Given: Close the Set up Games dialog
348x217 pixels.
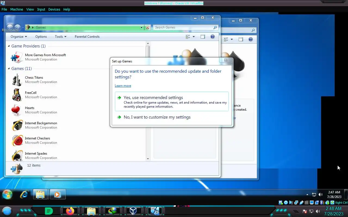Looking at the screenshot, I should 226,60.
